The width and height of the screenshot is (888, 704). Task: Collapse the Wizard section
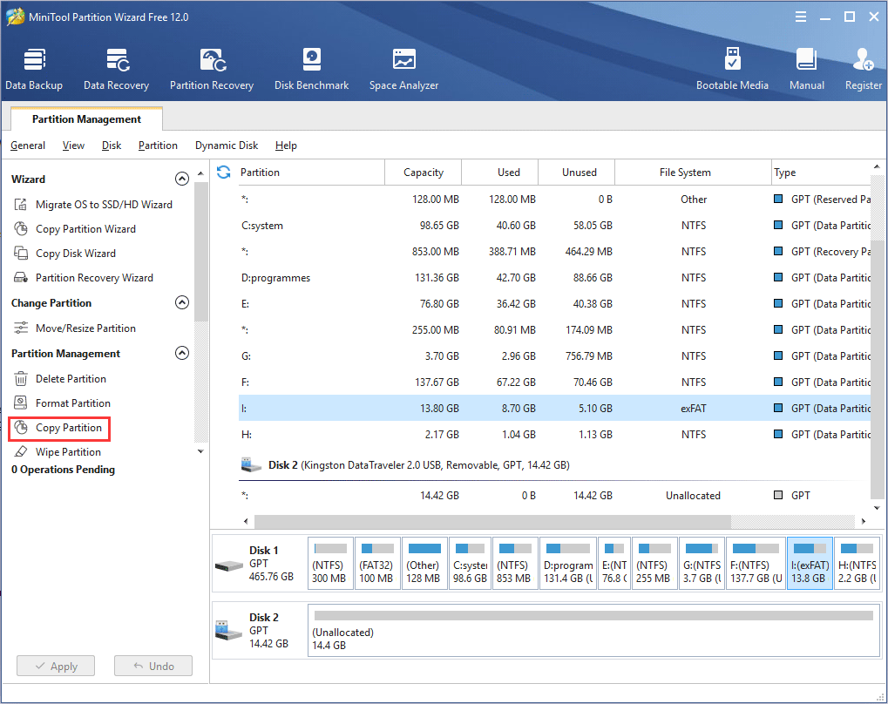[181, 179]
